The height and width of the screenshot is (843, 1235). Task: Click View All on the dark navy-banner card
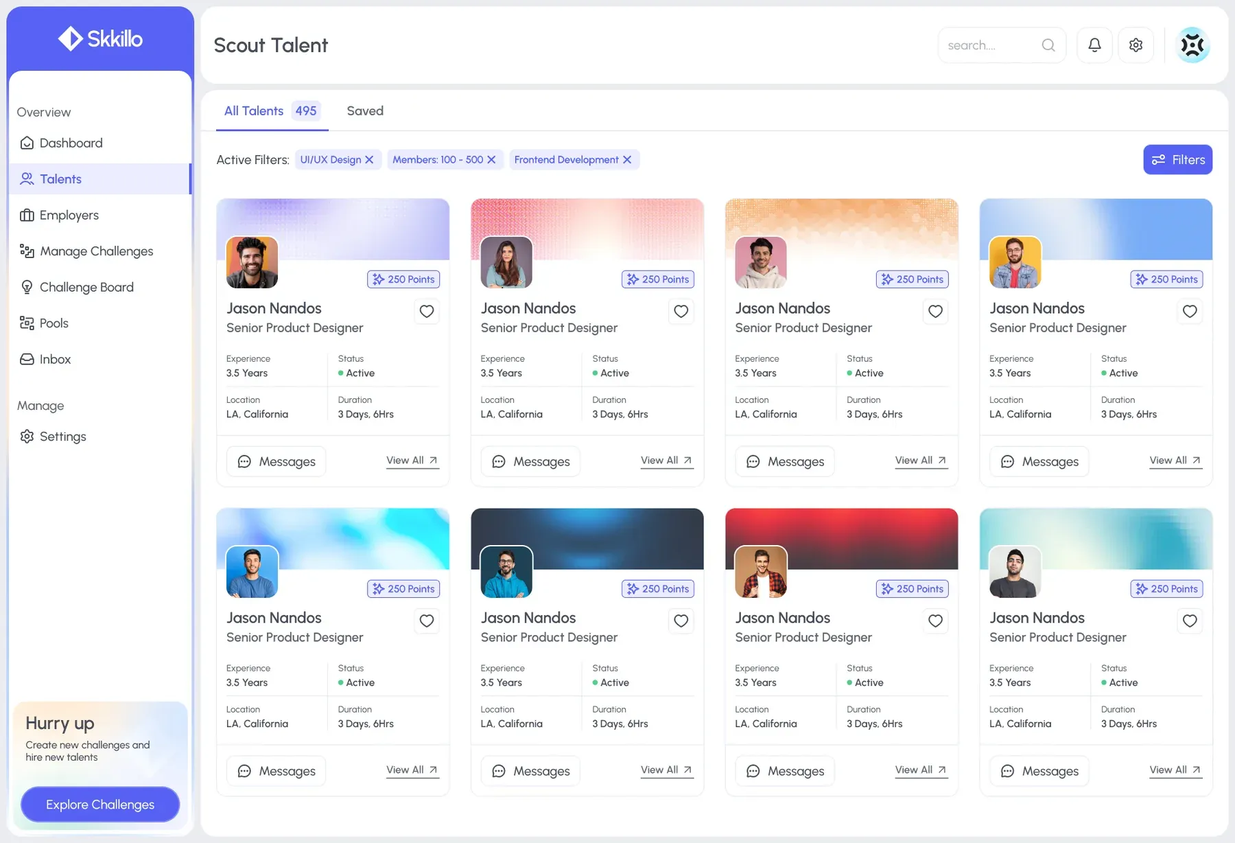click(x=667, y=770)
